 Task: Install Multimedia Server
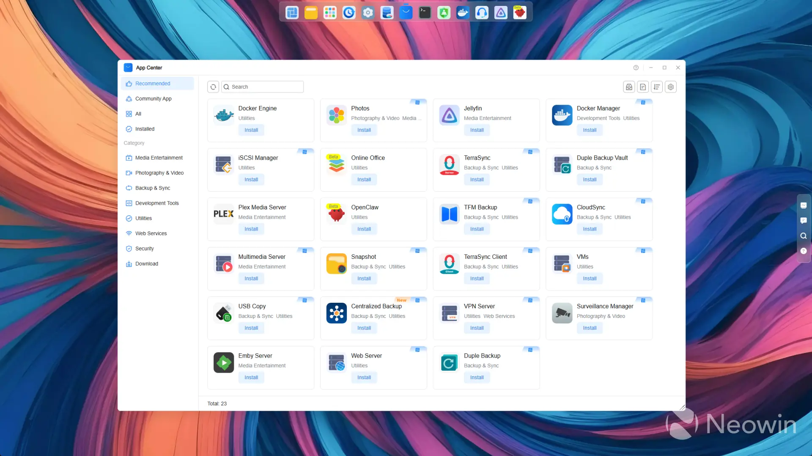coord(251,279)
